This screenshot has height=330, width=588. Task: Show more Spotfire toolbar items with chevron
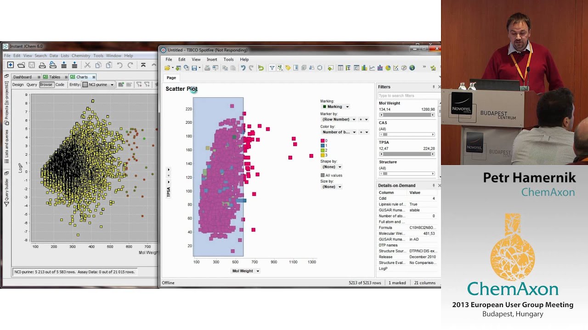click(424, 67)
